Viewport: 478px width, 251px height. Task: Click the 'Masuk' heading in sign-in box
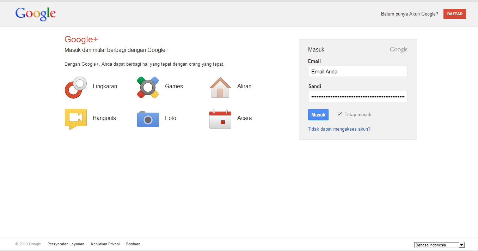(x=316, y=50)
